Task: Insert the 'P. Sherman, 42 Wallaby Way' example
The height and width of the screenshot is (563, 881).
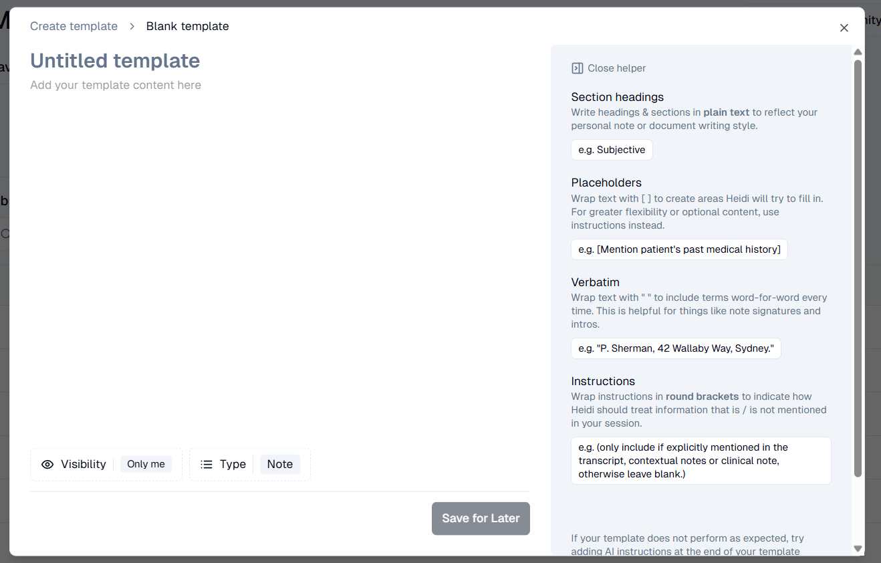Action: [x=676, y=348]
